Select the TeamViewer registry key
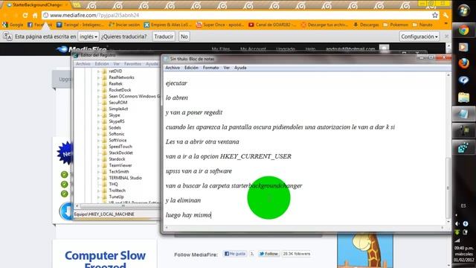The image size is (476, 268). [120, 165]
